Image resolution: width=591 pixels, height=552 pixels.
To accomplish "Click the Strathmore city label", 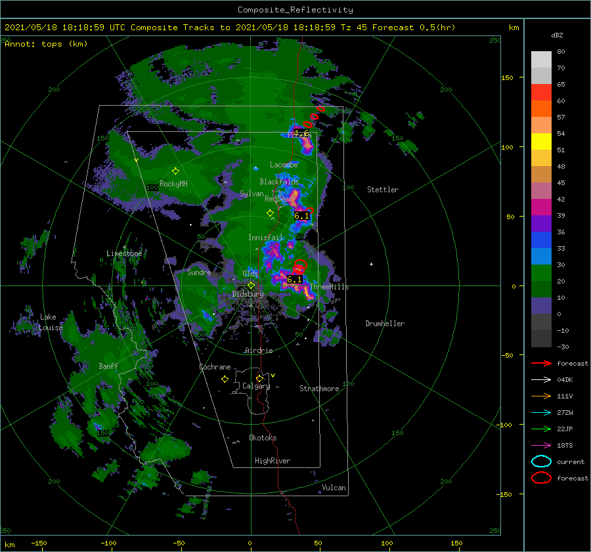I will click(x=319, y=389).
